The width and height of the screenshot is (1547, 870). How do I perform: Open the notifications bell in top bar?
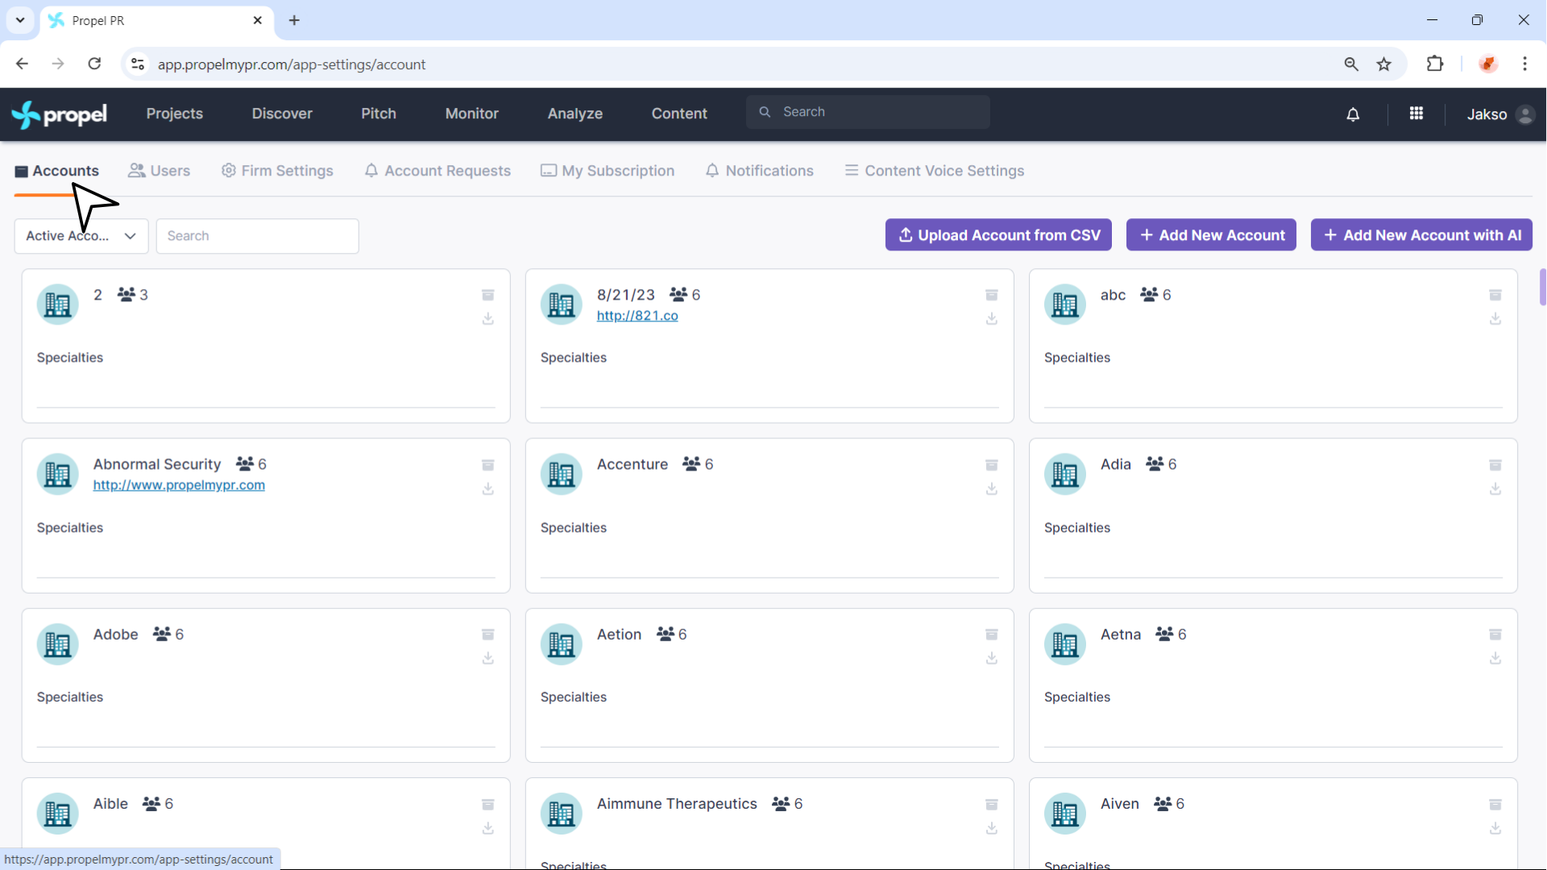click(x=1353, y=114)
